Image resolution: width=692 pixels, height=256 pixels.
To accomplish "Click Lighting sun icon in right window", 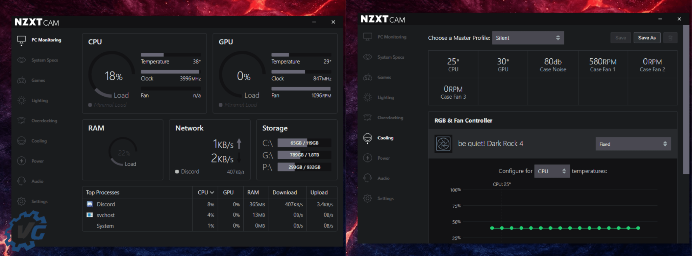I will pos(367,97).
